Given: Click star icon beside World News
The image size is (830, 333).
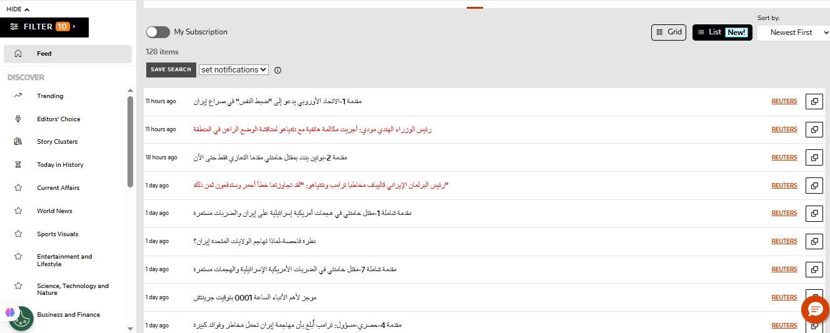Looking at the screenshot, I should pos(18,211).
